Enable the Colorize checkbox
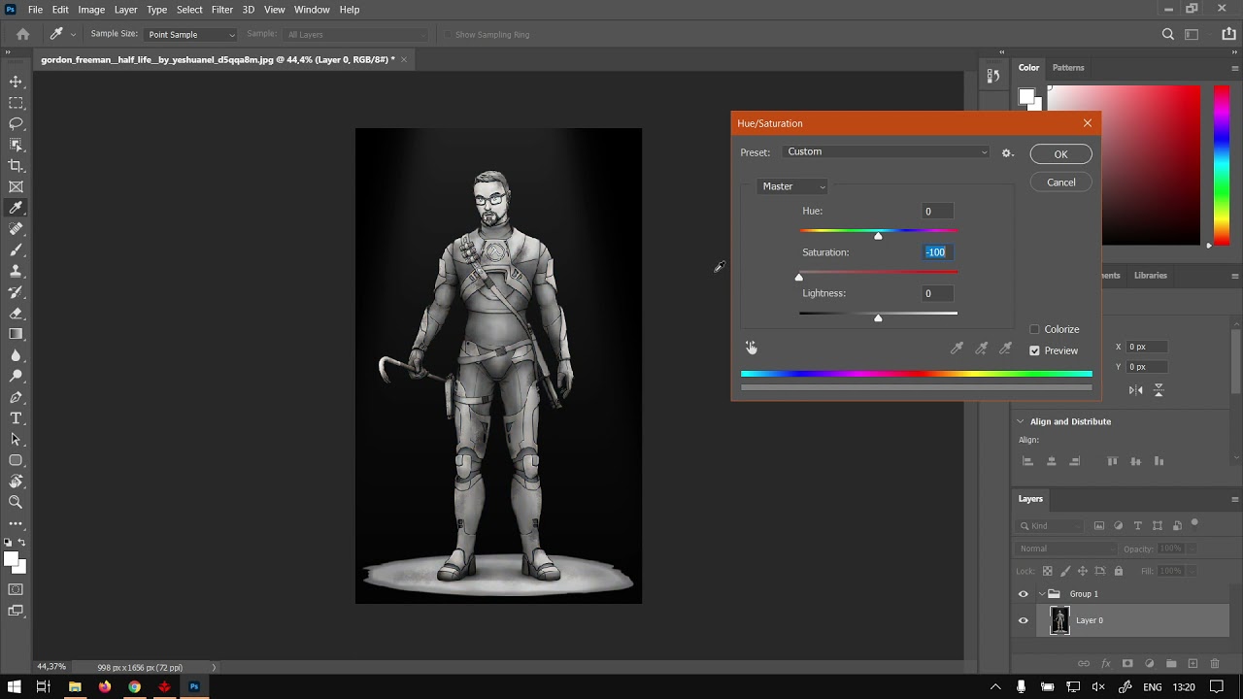This screenshot has width=1243, height=699. pyautogui.click(x=1034, y=329)
